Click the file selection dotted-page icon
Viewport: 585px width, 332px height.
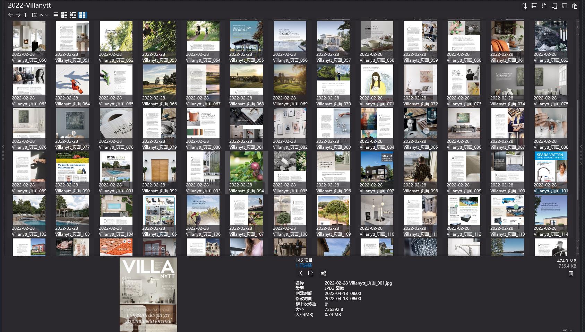tap(544, 6)
